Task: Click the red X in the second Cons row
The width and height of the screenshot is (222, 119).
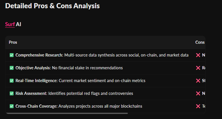Action: click(198, 68)
